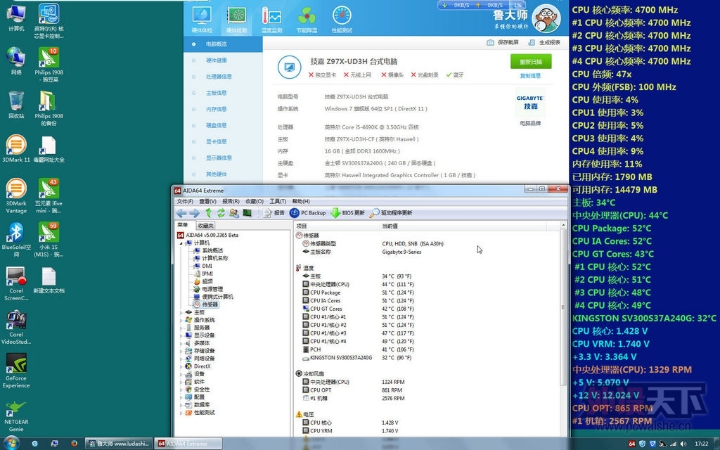This screenshot has height=450, width=720.
Task: Click the 复制信息 link in 鲁大师
Action: click(530, 76)
